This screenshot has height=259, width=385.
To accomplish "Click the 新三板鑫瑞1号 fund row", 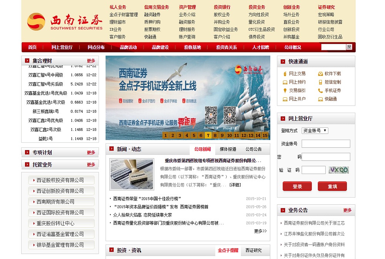I will pos(60,111).
